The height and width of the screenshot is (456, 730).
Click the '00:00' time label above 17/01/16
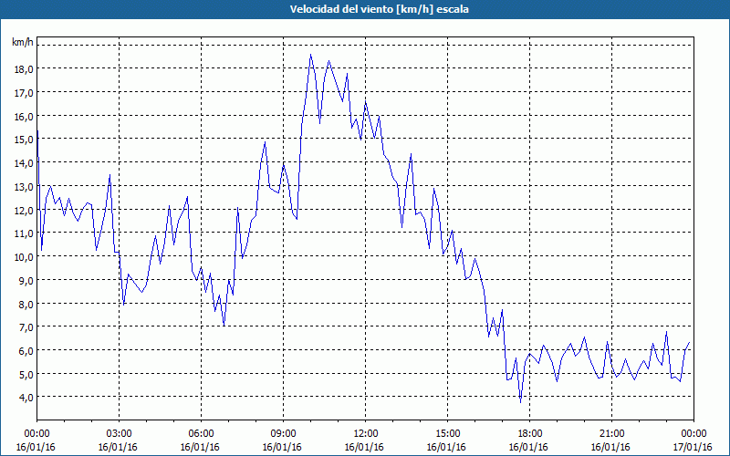(x=693, y=434)
